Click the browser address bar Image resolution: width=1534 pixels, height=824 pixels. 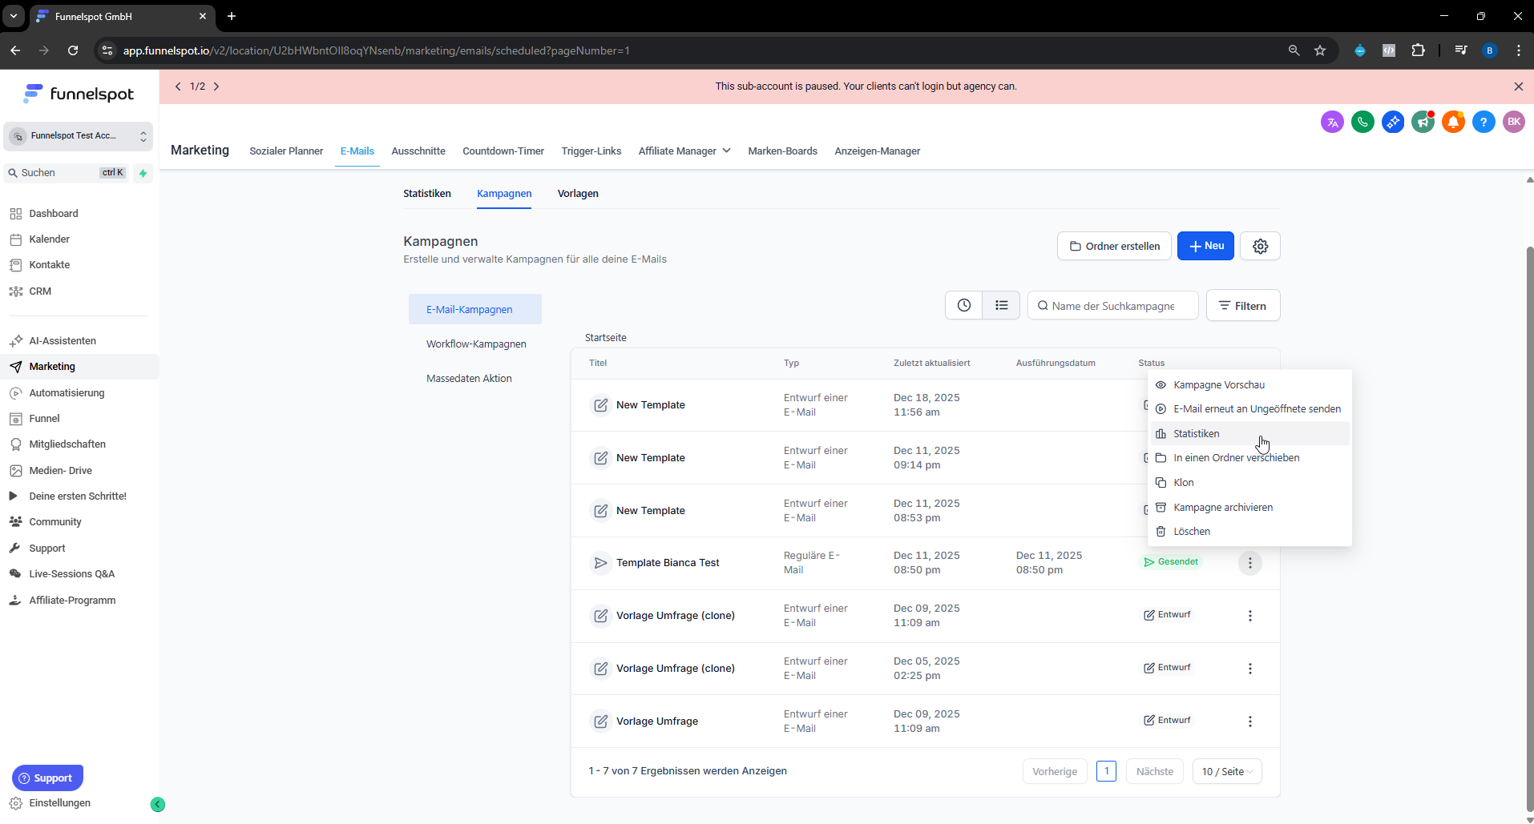pyautogui.click(x=696, y=50)
